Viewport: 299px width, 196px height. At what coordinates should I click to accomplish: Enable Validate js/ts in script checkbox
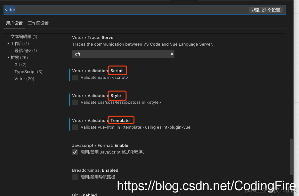75,78
